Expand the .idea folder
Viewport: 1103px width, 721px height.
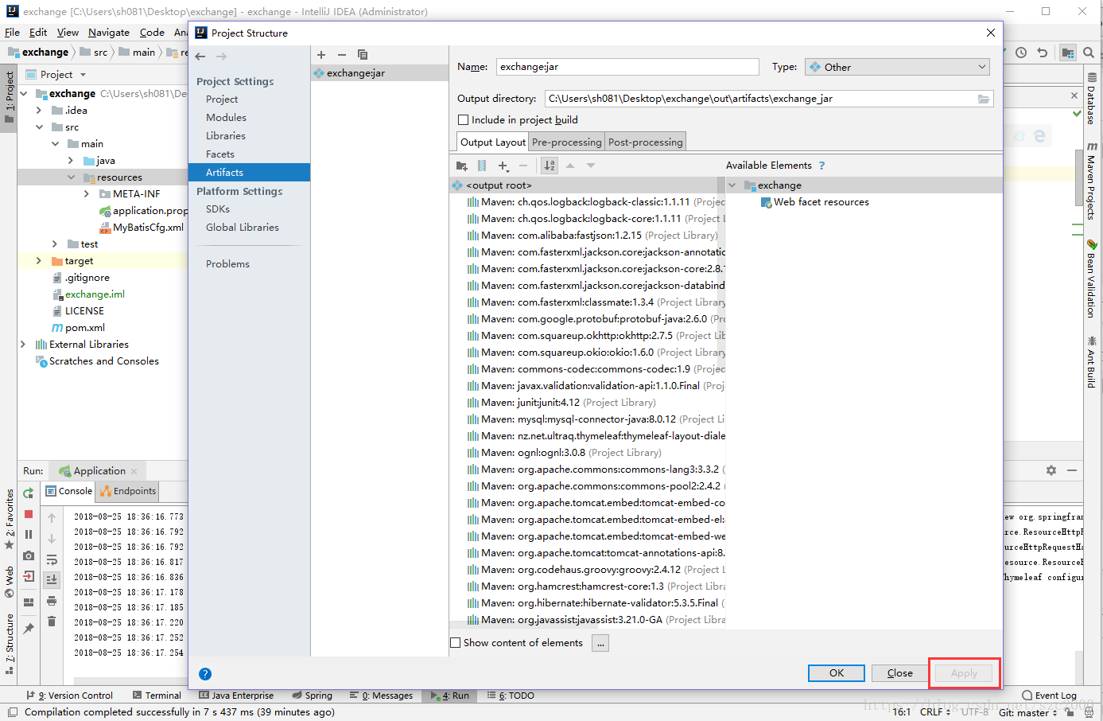click(38, 111)
